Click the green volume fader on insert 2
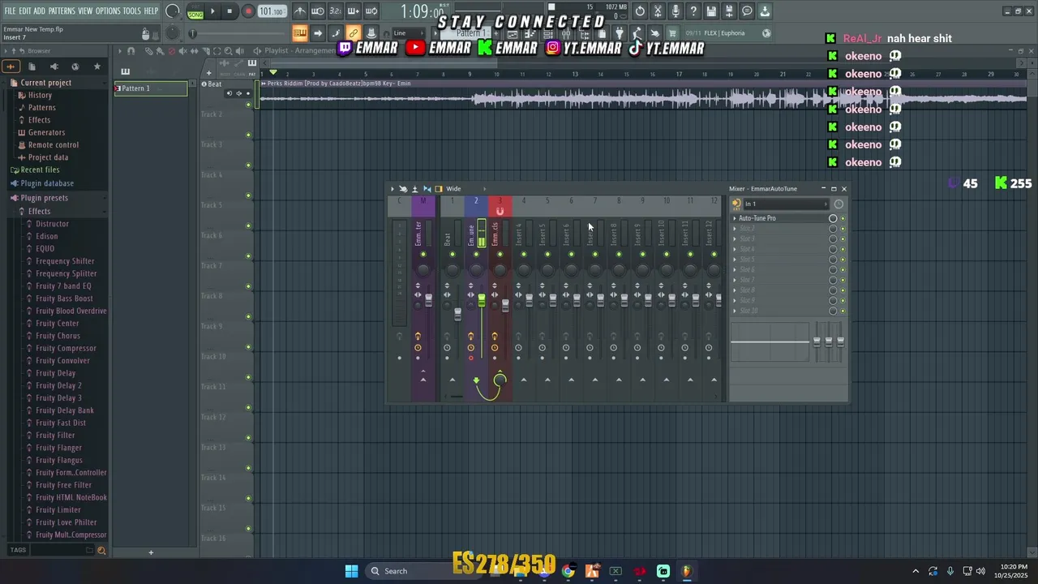This screenshot has width=1038, height=584. [482, 300]
